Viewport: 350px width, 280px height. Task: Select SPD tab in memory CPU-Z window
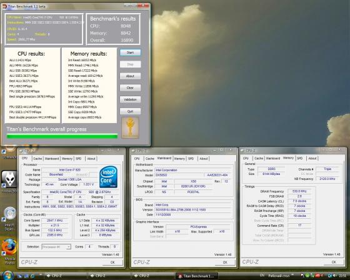coord(300,158)
